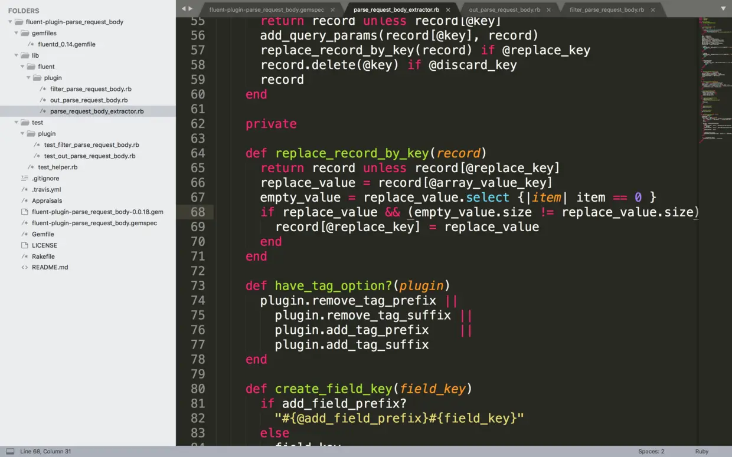Viewport: 732px width, 457px height.
Task: Click the replace_record_by_key method definition name
Action: tap(352, 153)
